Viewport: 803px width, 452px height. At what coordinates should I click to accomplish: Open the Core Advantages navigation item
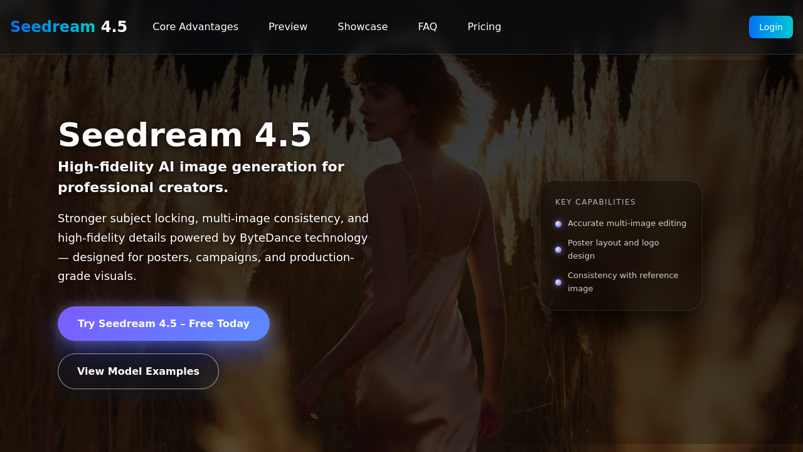195,26
